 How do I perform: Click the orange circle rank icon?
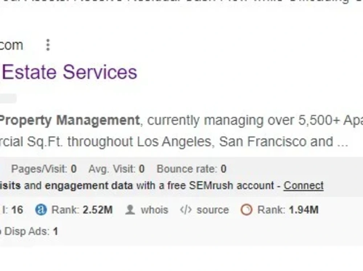click(x=246, y=210)
